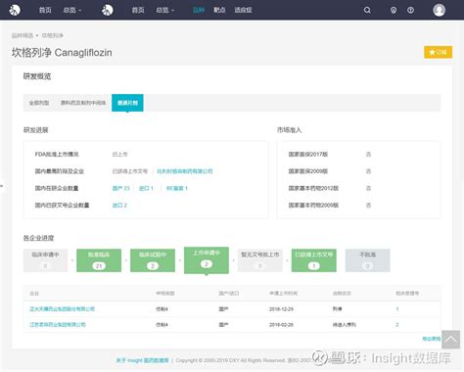Click the leftmost site logo in the navbar
This screenshot has width=464, height=372.
tap(15, 10)
